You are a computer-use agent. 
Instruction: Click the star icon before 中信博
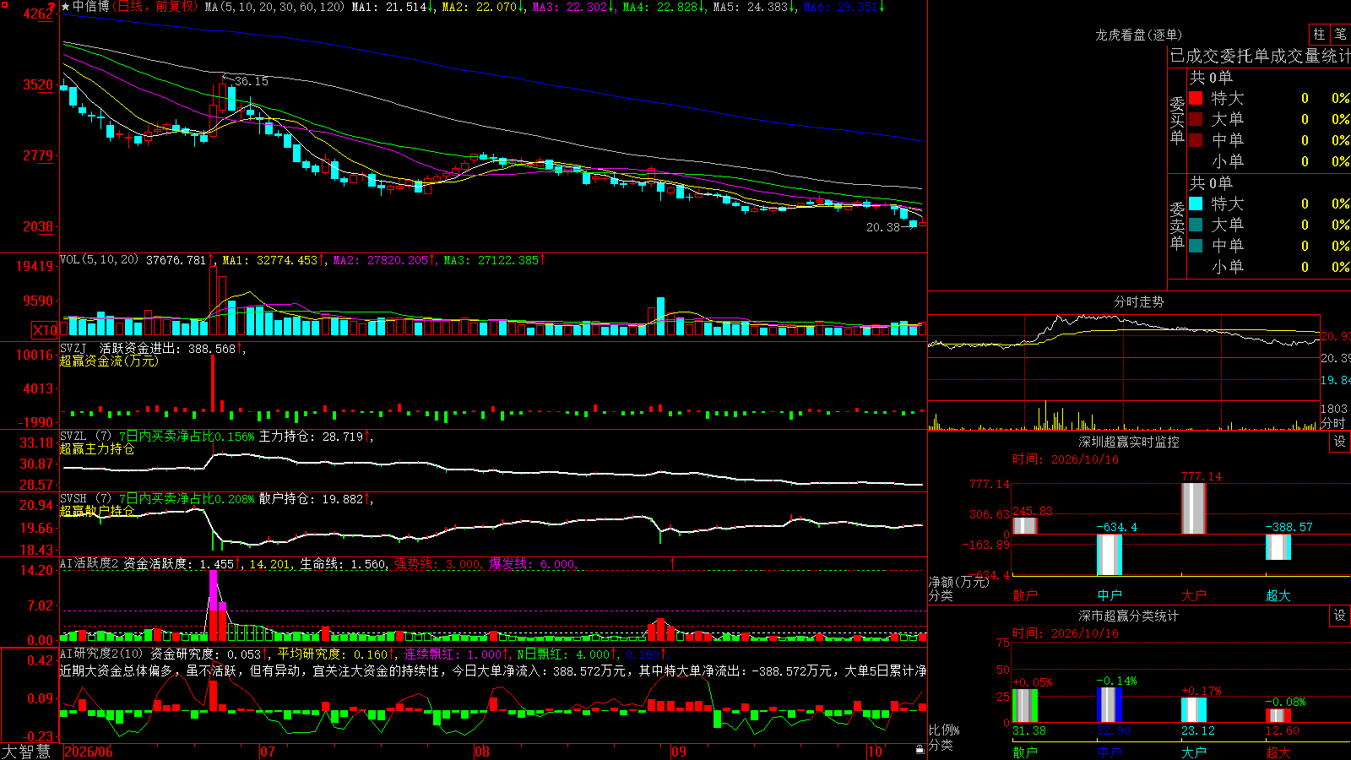[65, 7]
